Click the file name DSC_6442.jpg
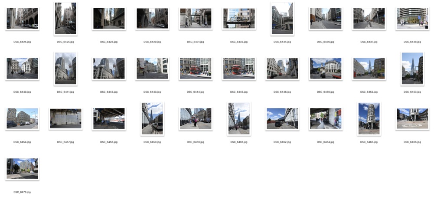The height and width of the screenshot is (206, 444). click(x=109, y=92)
